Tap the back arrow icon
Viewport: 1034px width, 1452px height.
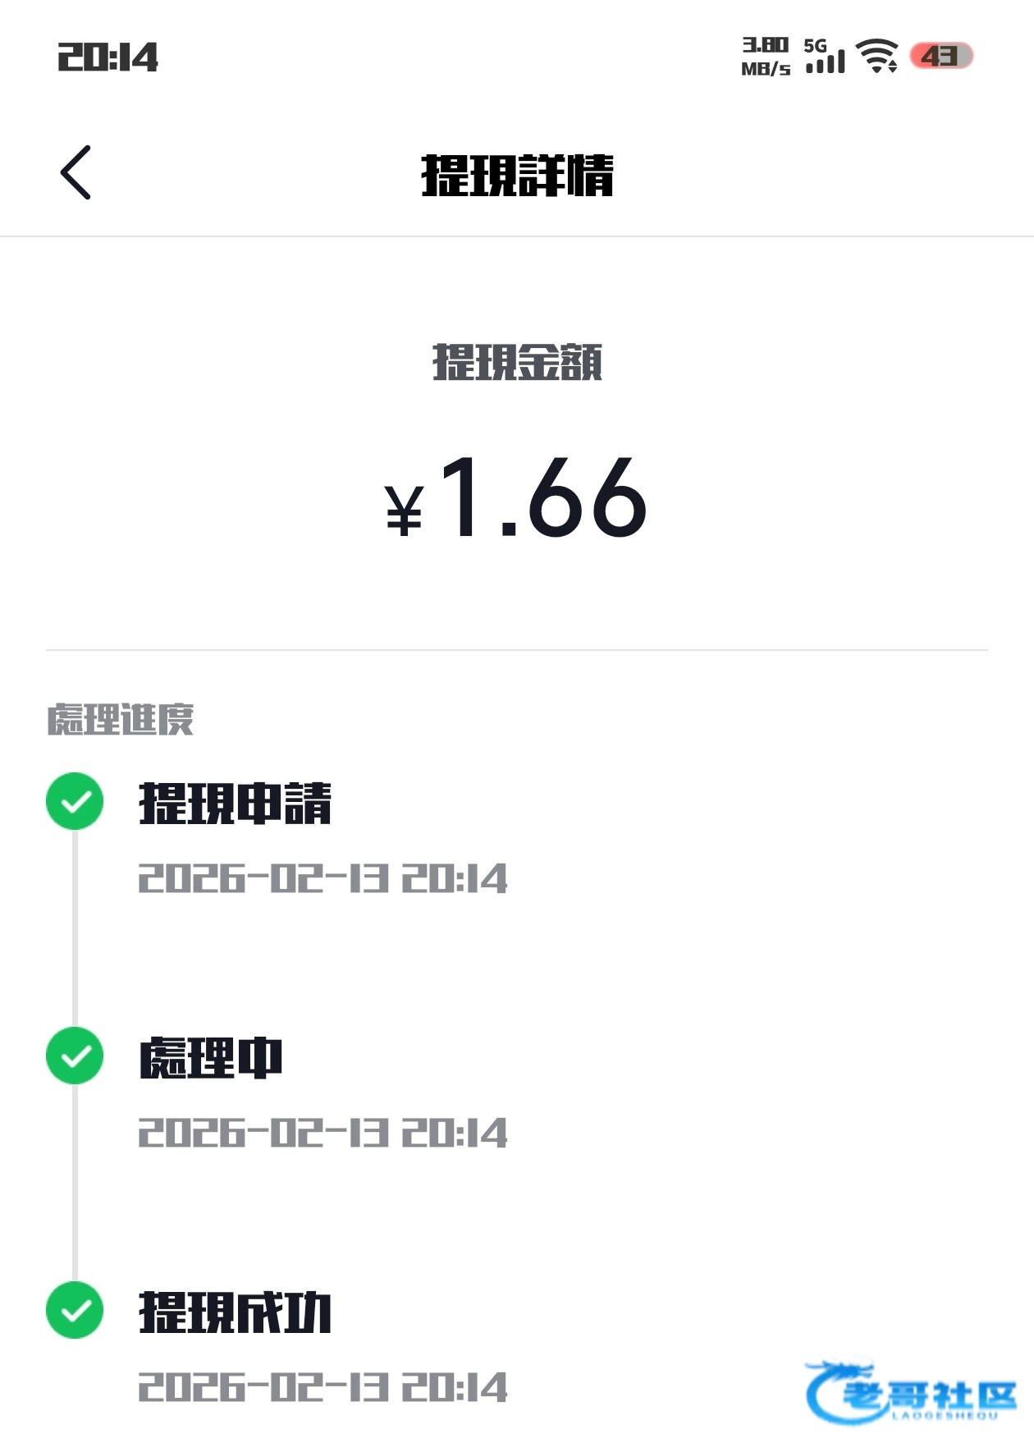coord(75,172)
